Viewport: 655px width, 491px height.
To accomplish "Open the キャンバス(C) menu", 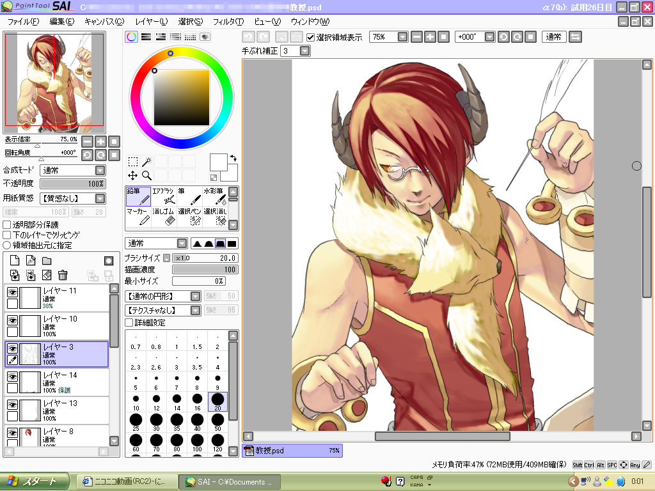I will [104, 22].
